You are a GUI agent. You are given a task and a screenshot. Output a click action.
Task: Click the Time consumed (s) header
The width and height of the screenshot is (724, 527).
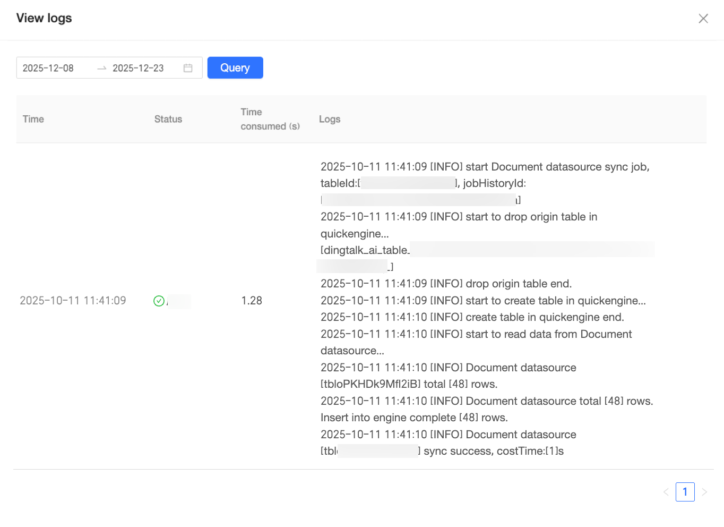[270, 119]
